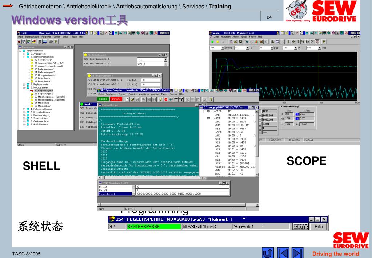The width and height of the screenshot is (372, 258).
Task: Select tree item 34. Motorschutz
Action: pyautogui.click(x=42, y=103)
